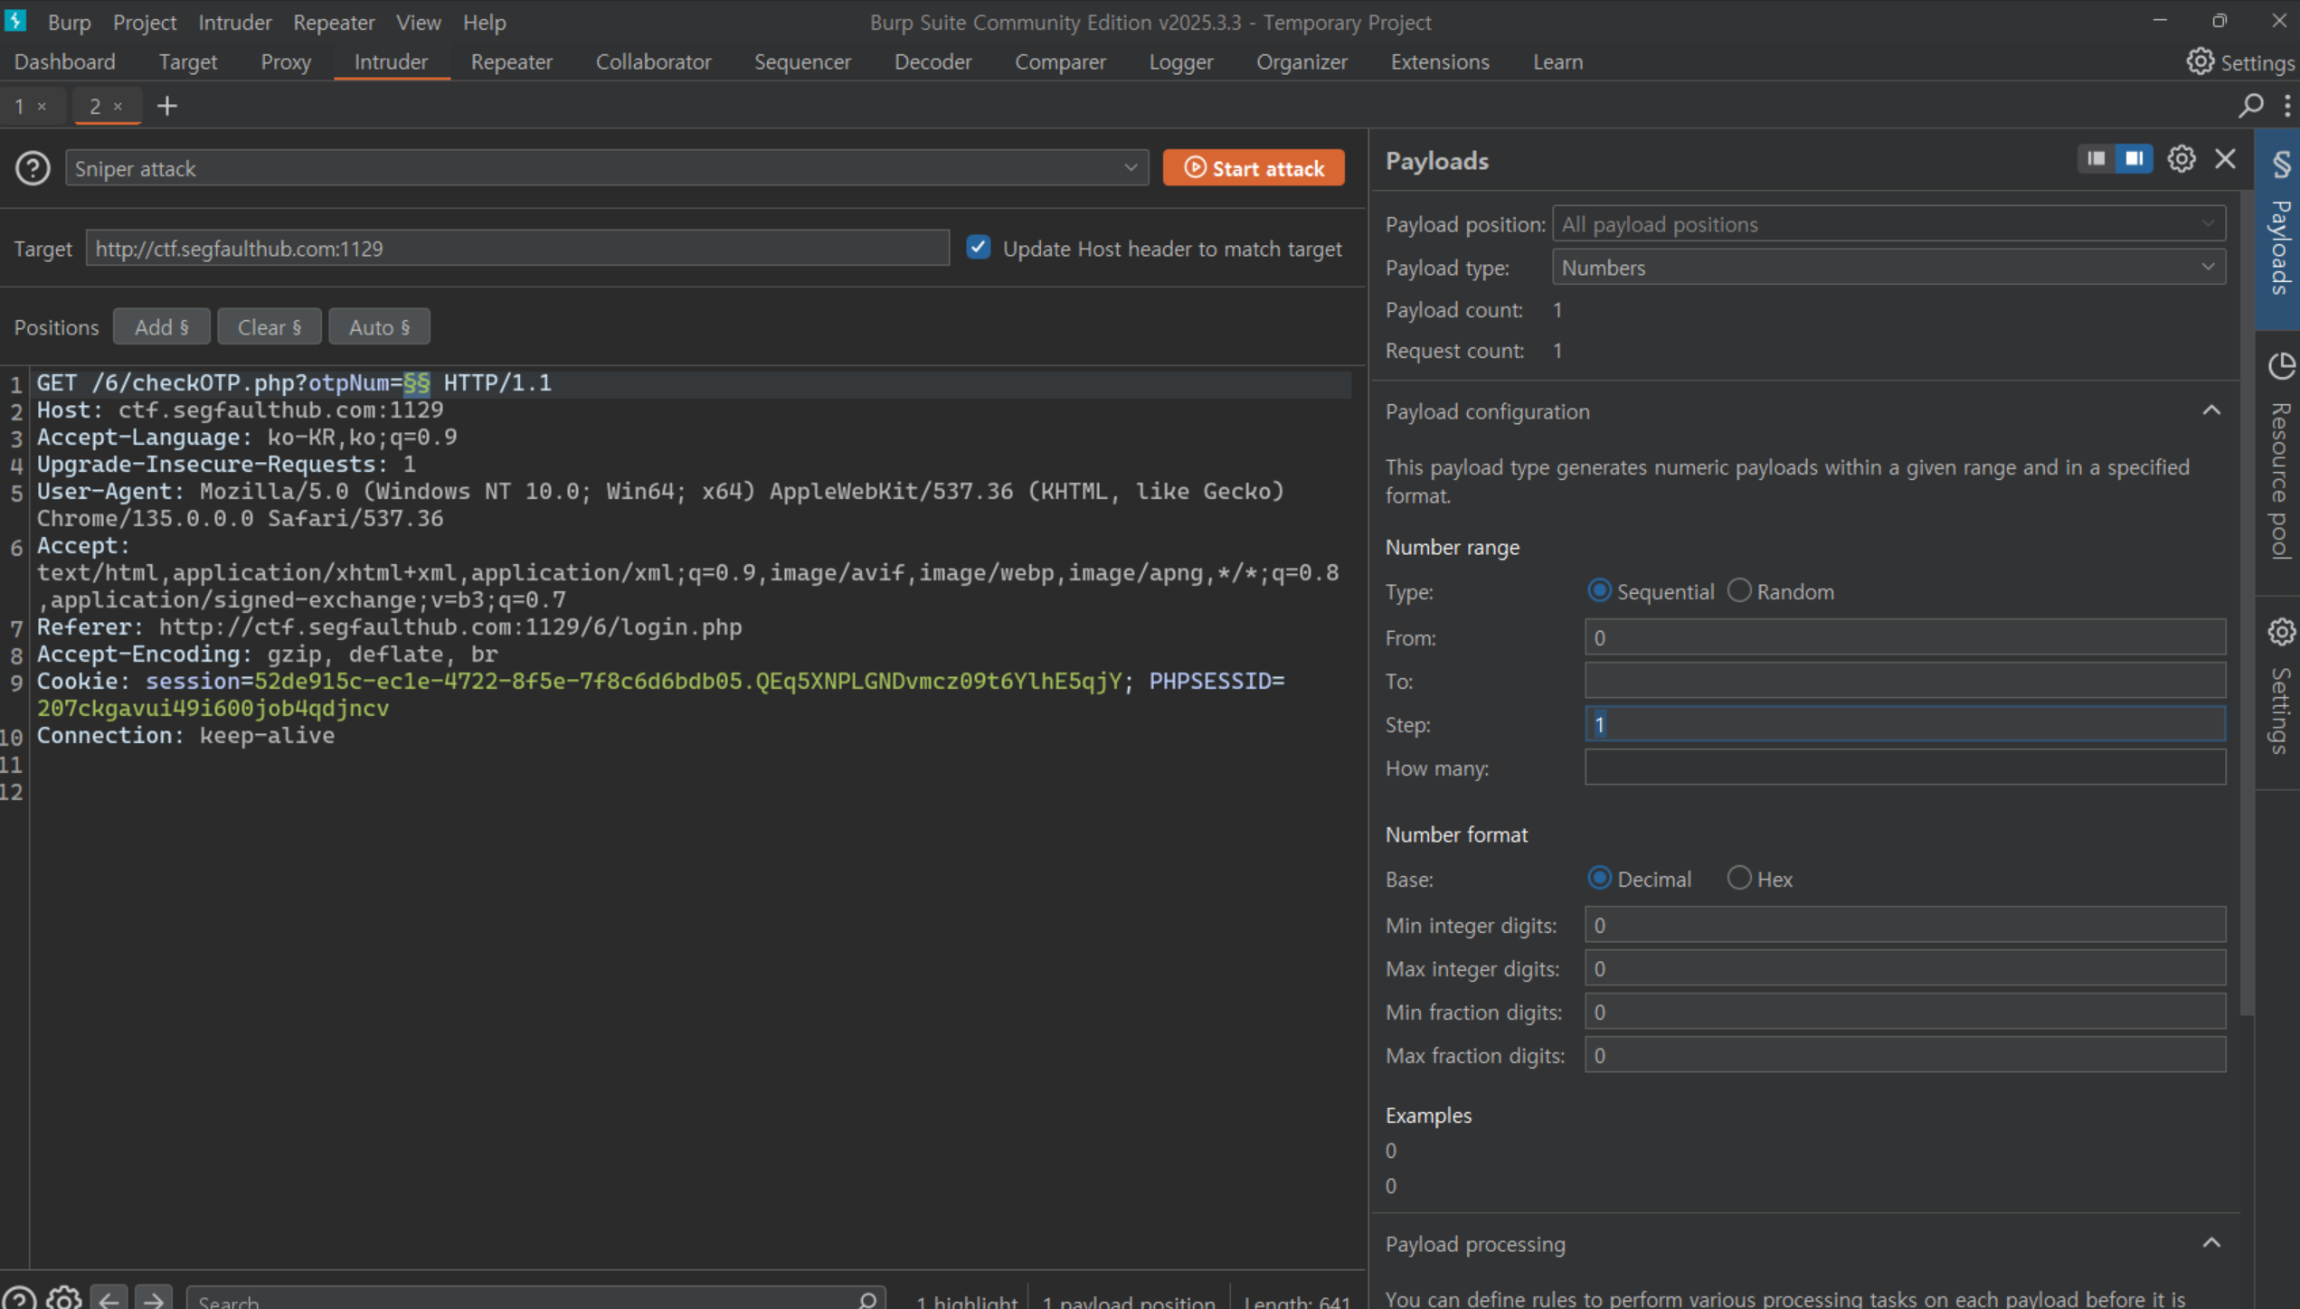2300x1309 pixels.
Task: Click the Clear § button
Action: point(270,326)
